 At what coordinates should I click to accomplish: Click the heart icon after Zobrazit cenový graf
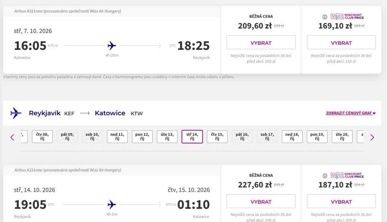pyautogui.click(x=374, y=113)
